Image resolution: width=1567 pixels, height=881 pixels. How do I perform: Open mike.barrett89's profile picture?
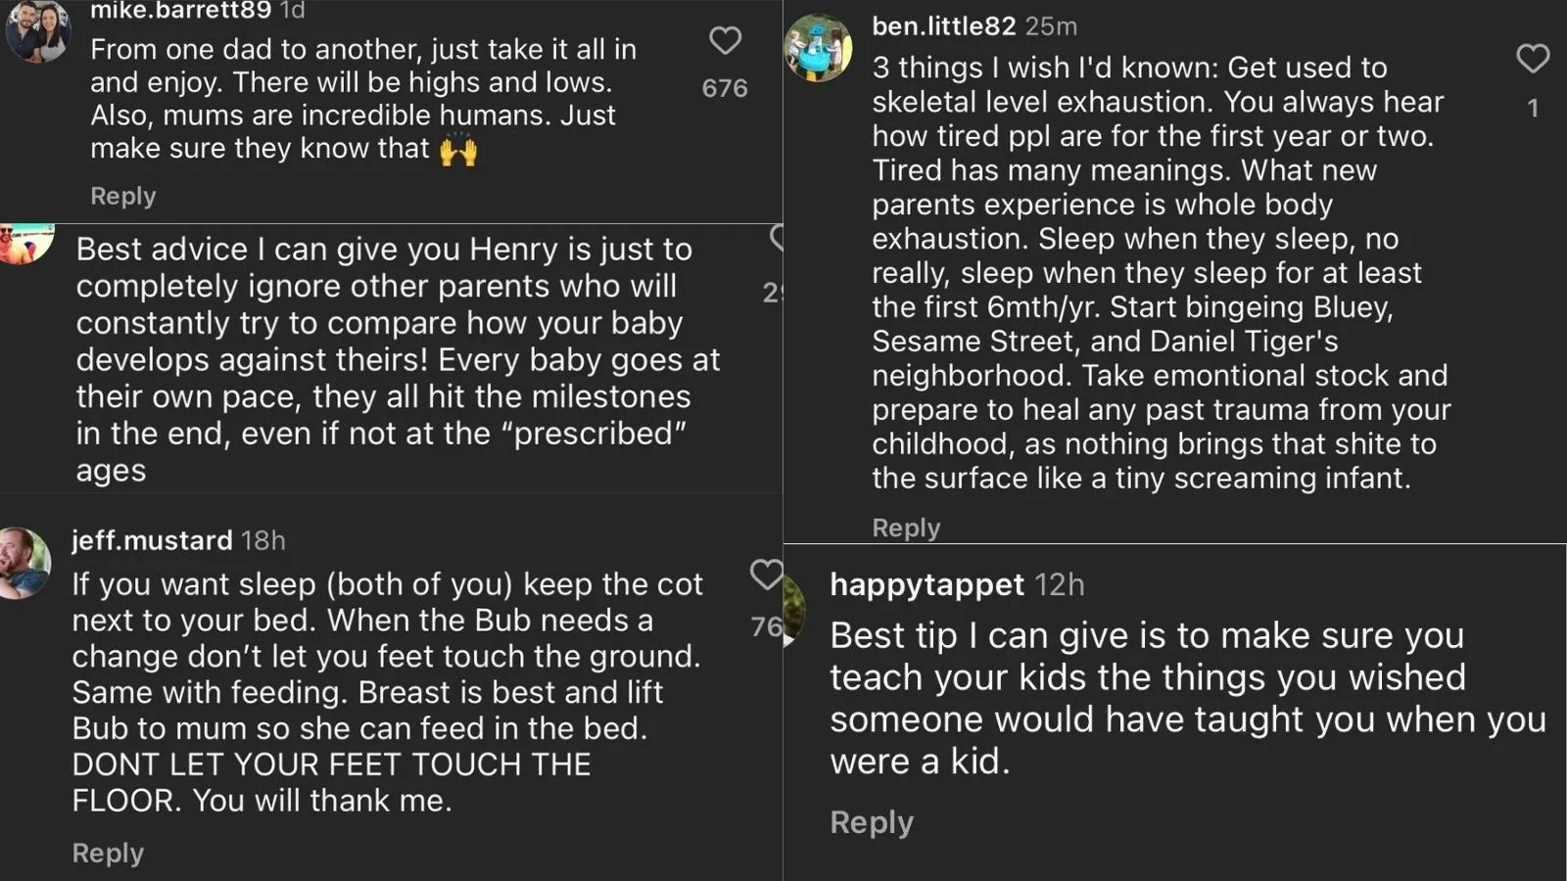(38, 29)
